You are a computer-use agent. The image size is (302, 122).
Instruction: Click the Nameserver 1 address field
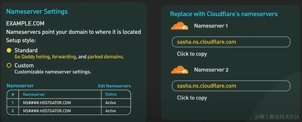tap(231, 42)
